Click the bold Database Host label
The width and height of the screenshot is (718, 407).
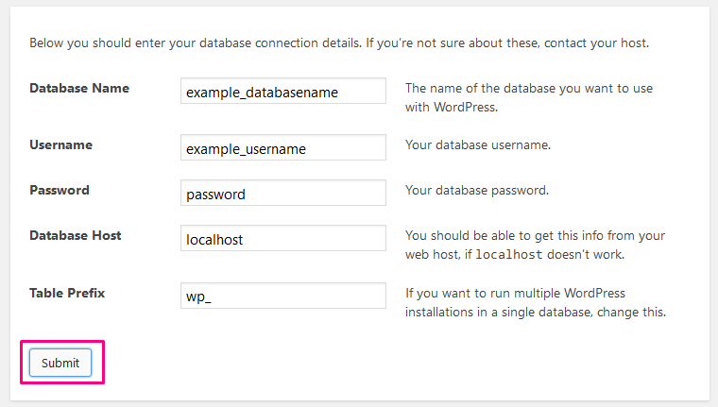click(x=76, y=235)
